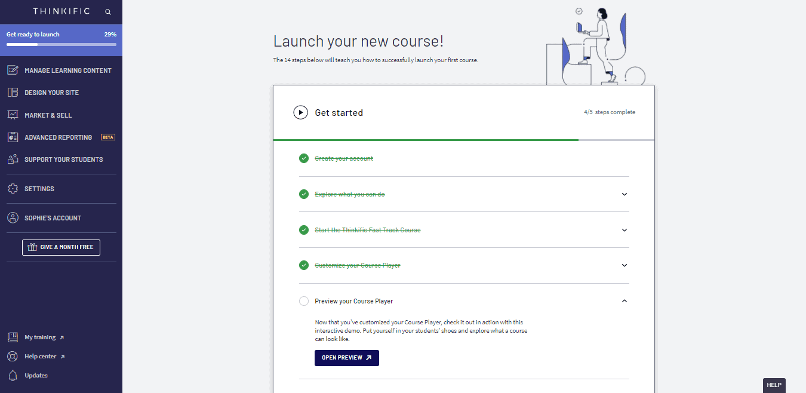Click the Manage Learning Content icon
This screenshot has width=806, height=393.
click(x=13, y=70)
